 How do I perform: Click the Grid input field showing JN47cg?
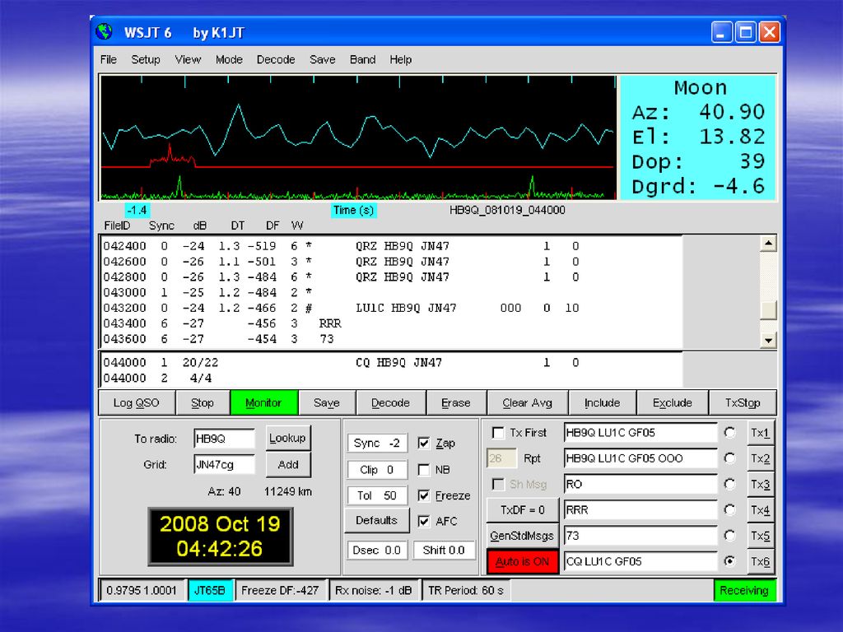224,464
